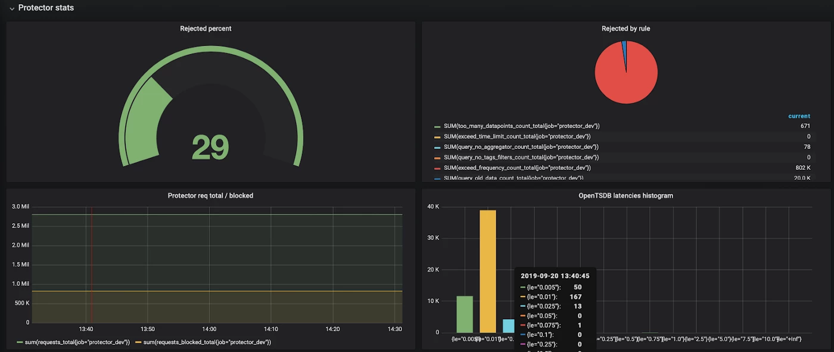The height and width of the screenshot is (352, 834).
Task: Click the 0 value for query_no_tags_filters row
Action: [808, 157]
